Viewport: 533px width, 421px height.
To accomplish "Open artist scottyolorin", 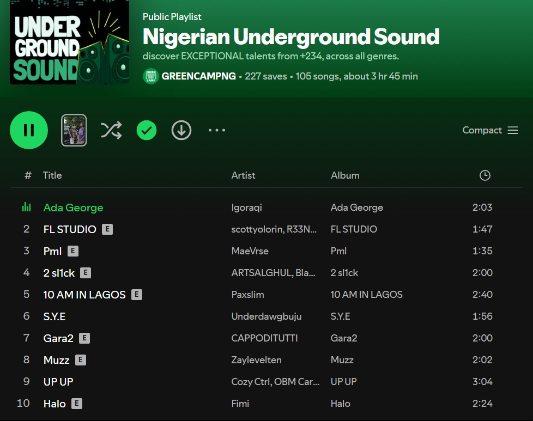I will [257, 229].
